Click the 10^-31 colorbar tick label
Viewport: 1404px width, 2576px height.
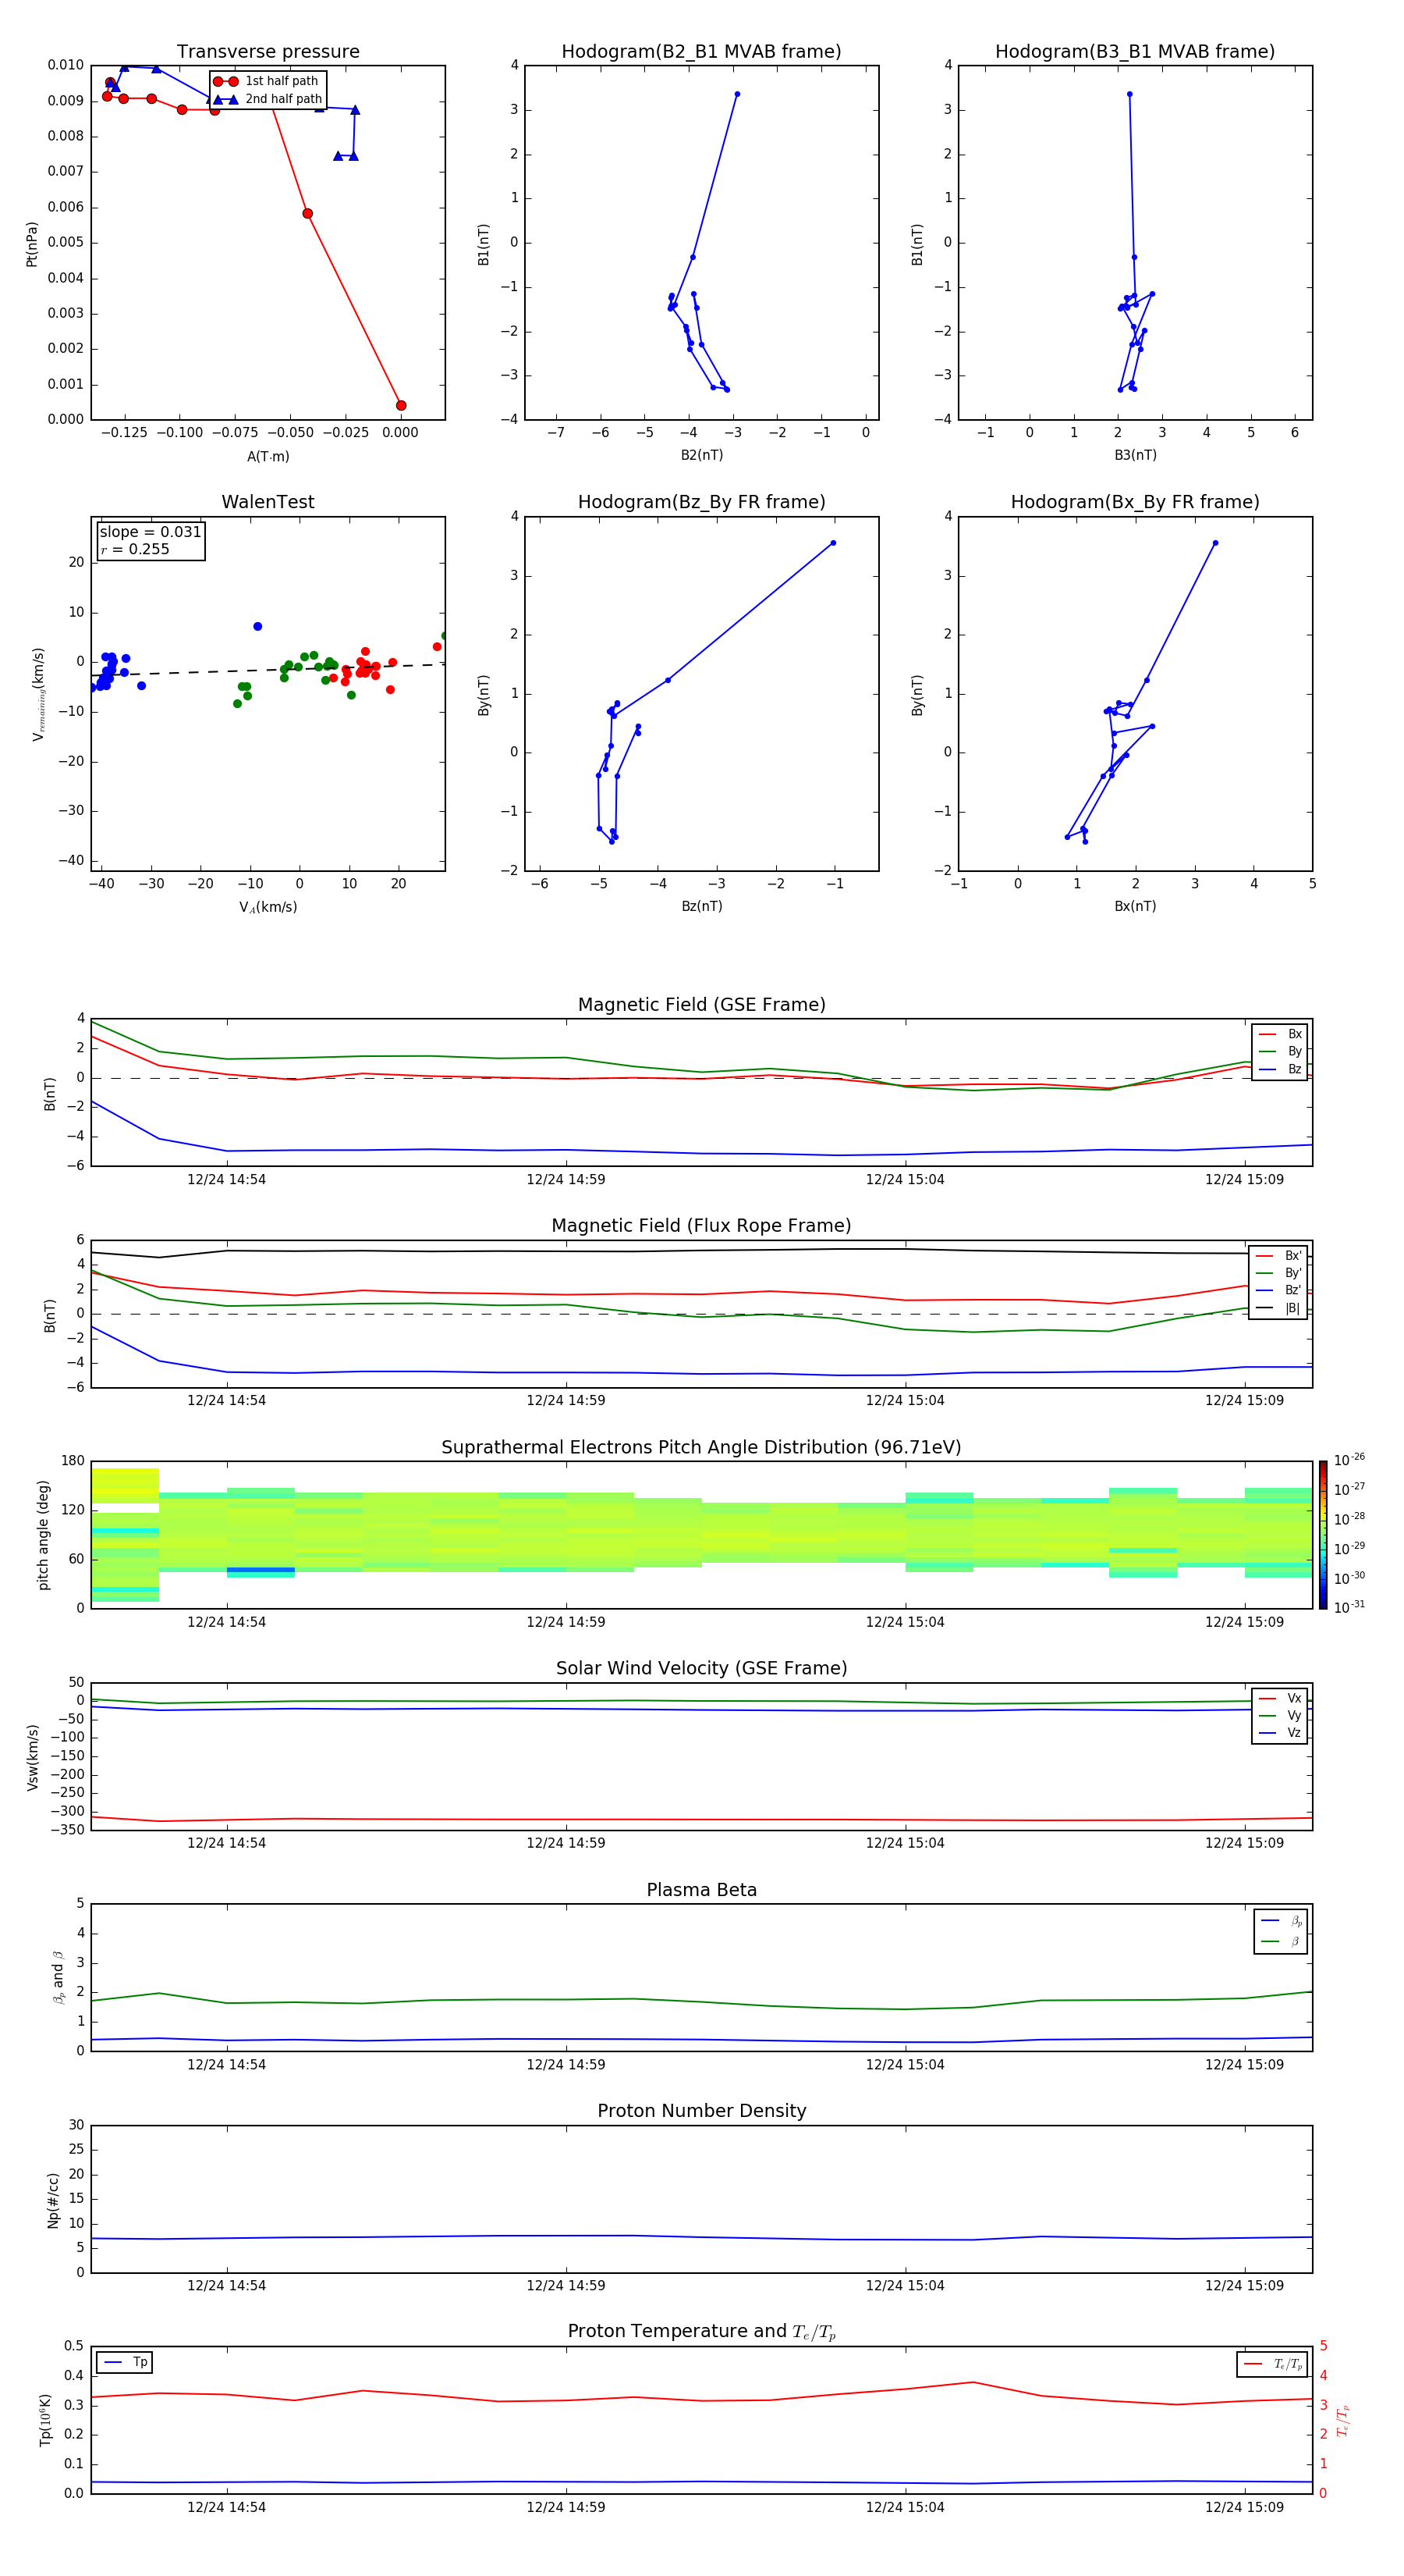pyautogui.click(x=1349, y=1607)
